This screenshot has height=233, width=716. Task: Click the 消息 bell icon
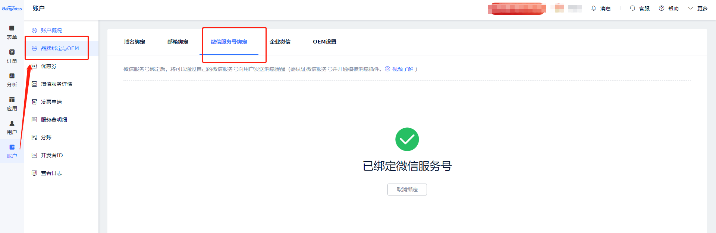594,8
